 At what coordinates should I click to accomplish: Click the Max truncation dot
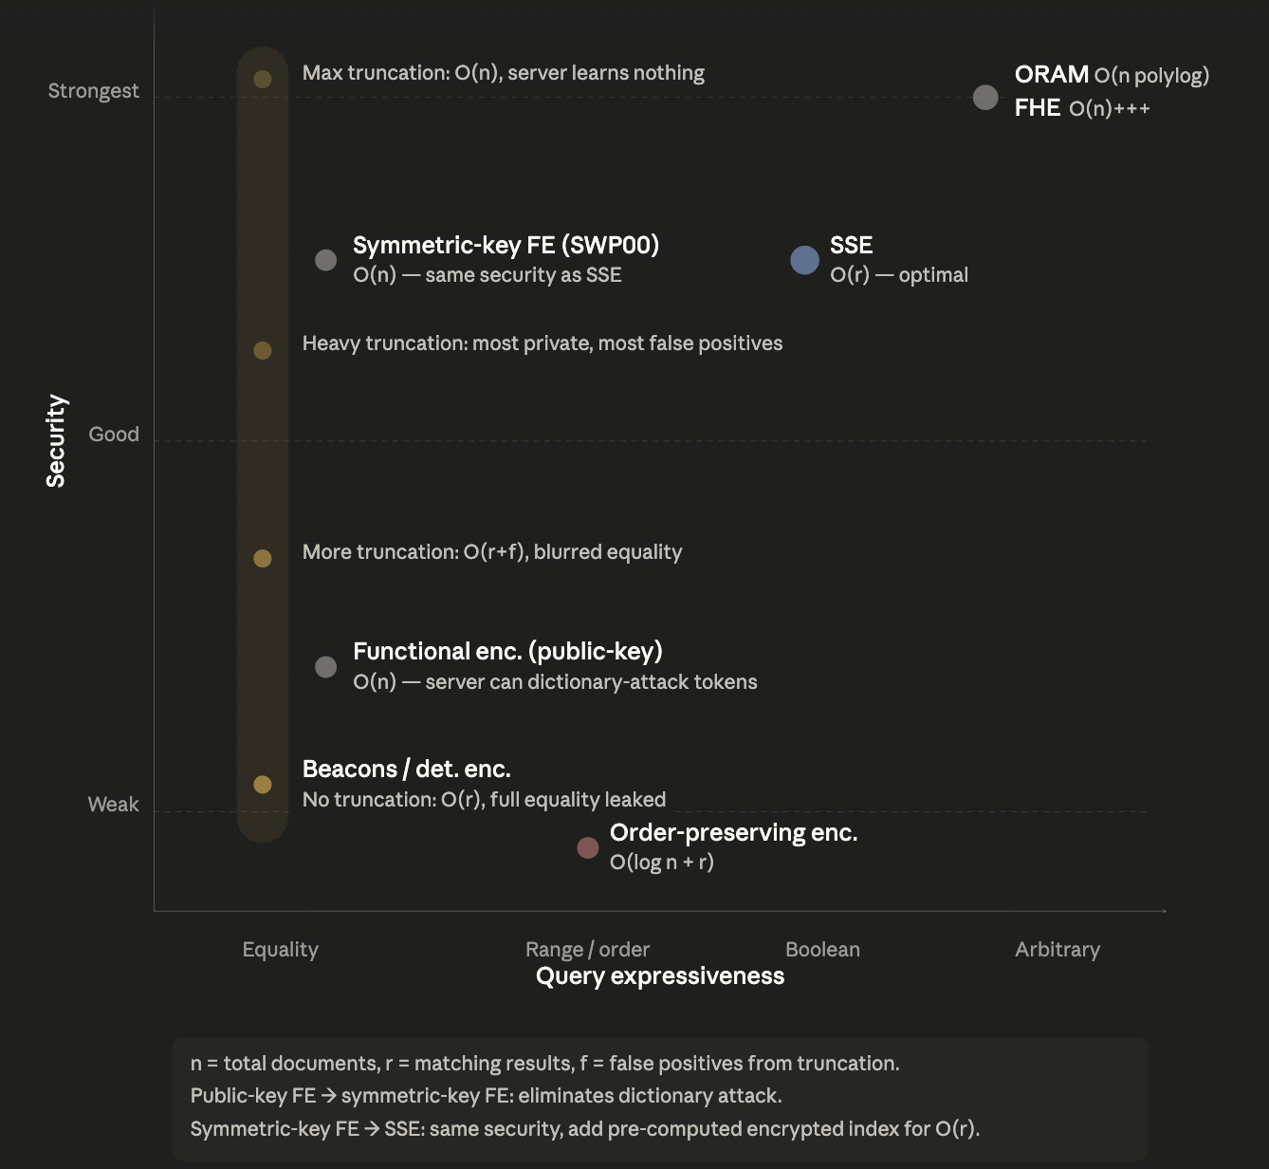coord(263,79)
